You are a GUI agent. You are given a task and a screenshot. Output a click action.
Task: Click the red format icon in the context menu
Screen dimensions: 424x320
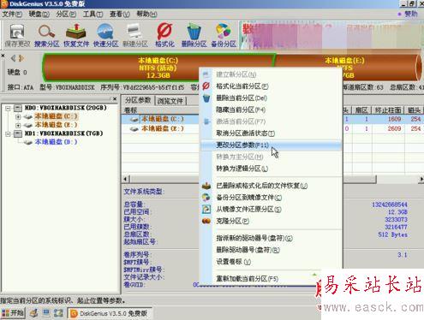(206, 86)
